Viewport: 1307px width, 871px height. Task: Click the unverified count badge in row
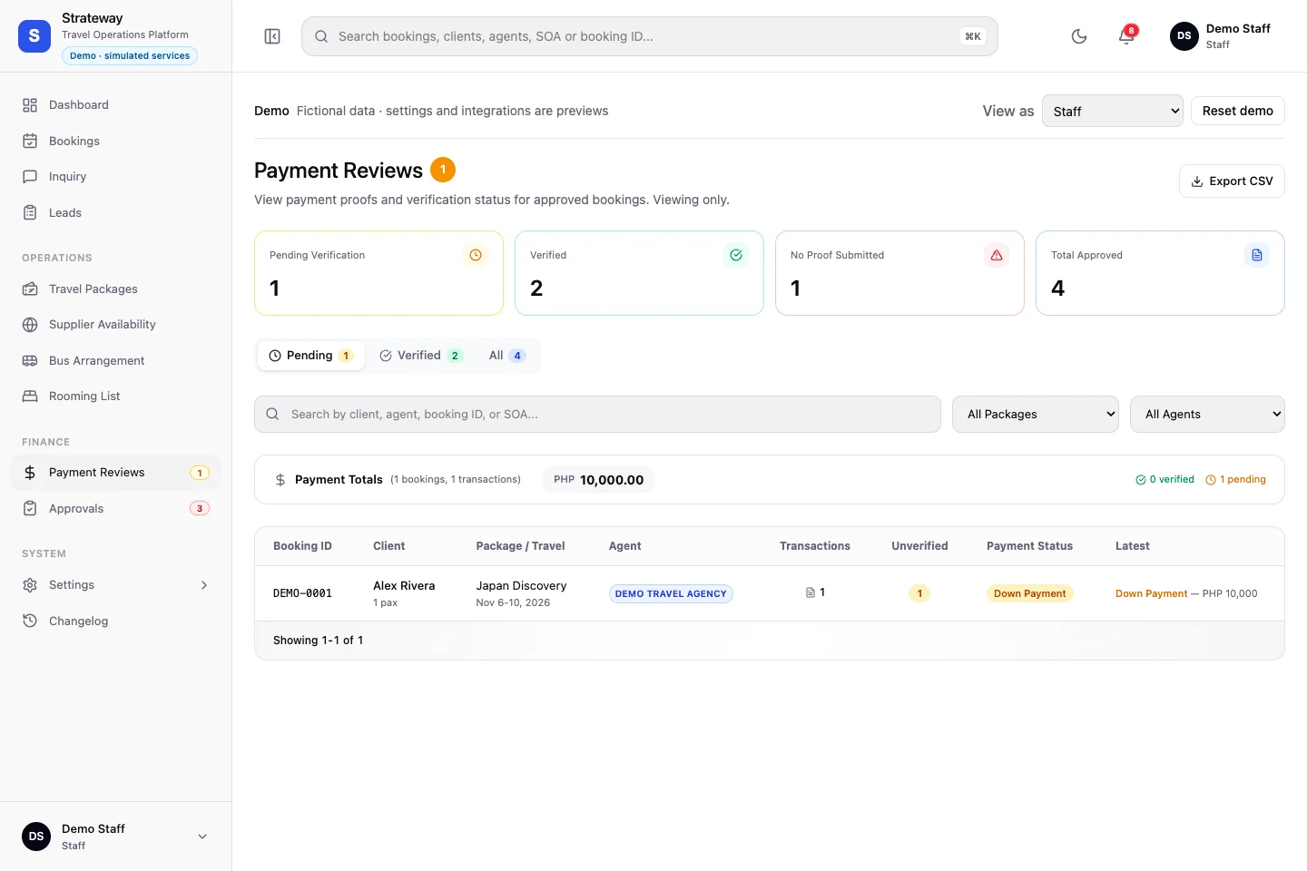coord(919,593)
